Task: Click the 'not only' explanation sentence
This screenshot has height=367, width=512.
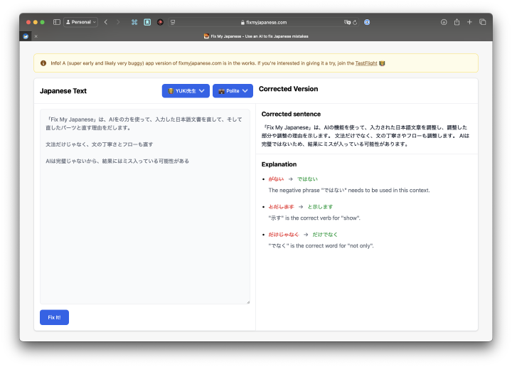Action: tap(321, 246)
